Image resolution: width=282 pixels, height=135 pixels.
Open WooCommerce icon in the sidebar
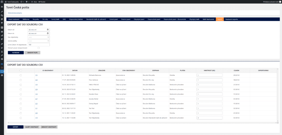click(2, 28)
